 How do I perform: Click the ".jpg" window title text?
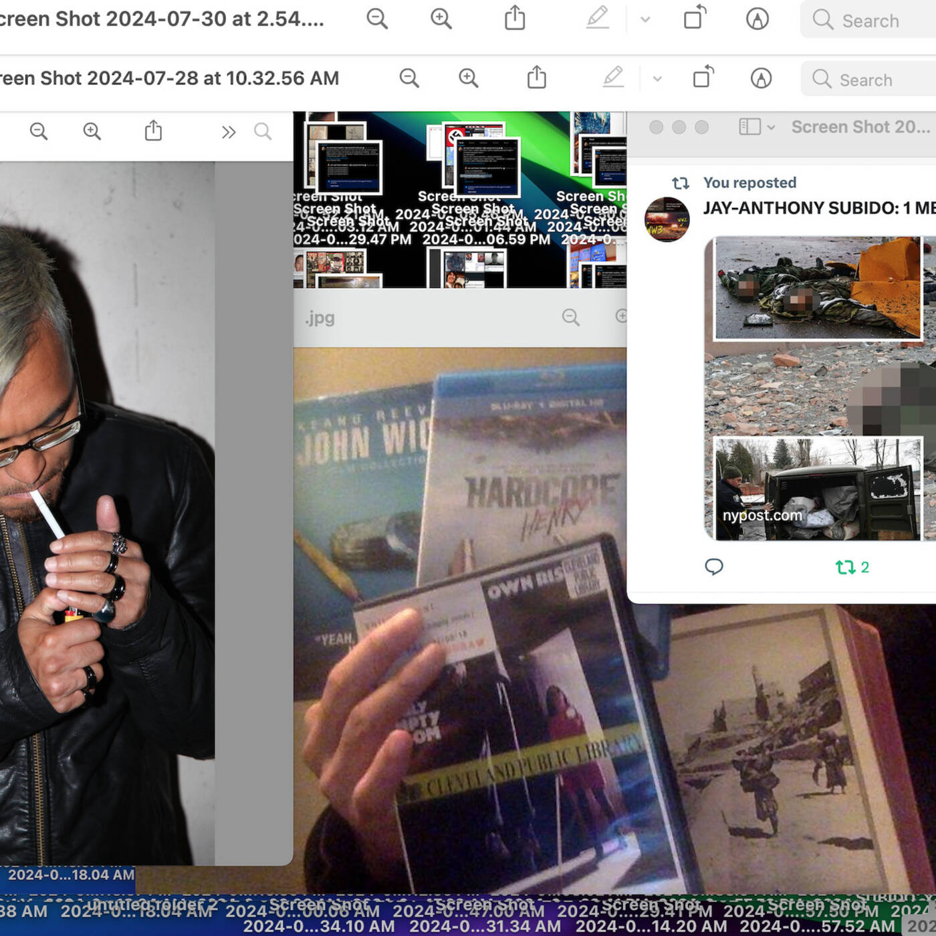pos(320,318)
